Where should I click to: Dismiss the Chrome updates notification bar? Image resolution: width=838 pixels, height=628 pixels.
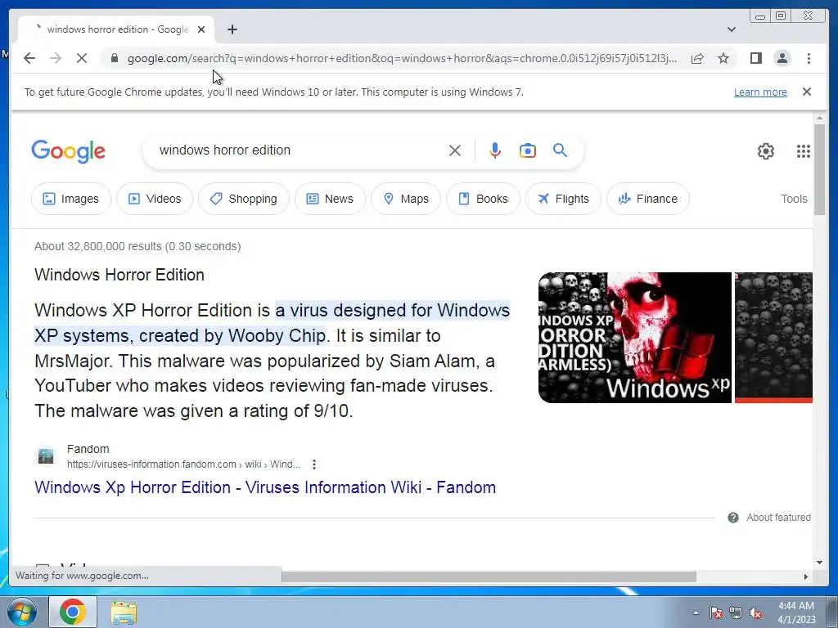click(x=806, y=92)
